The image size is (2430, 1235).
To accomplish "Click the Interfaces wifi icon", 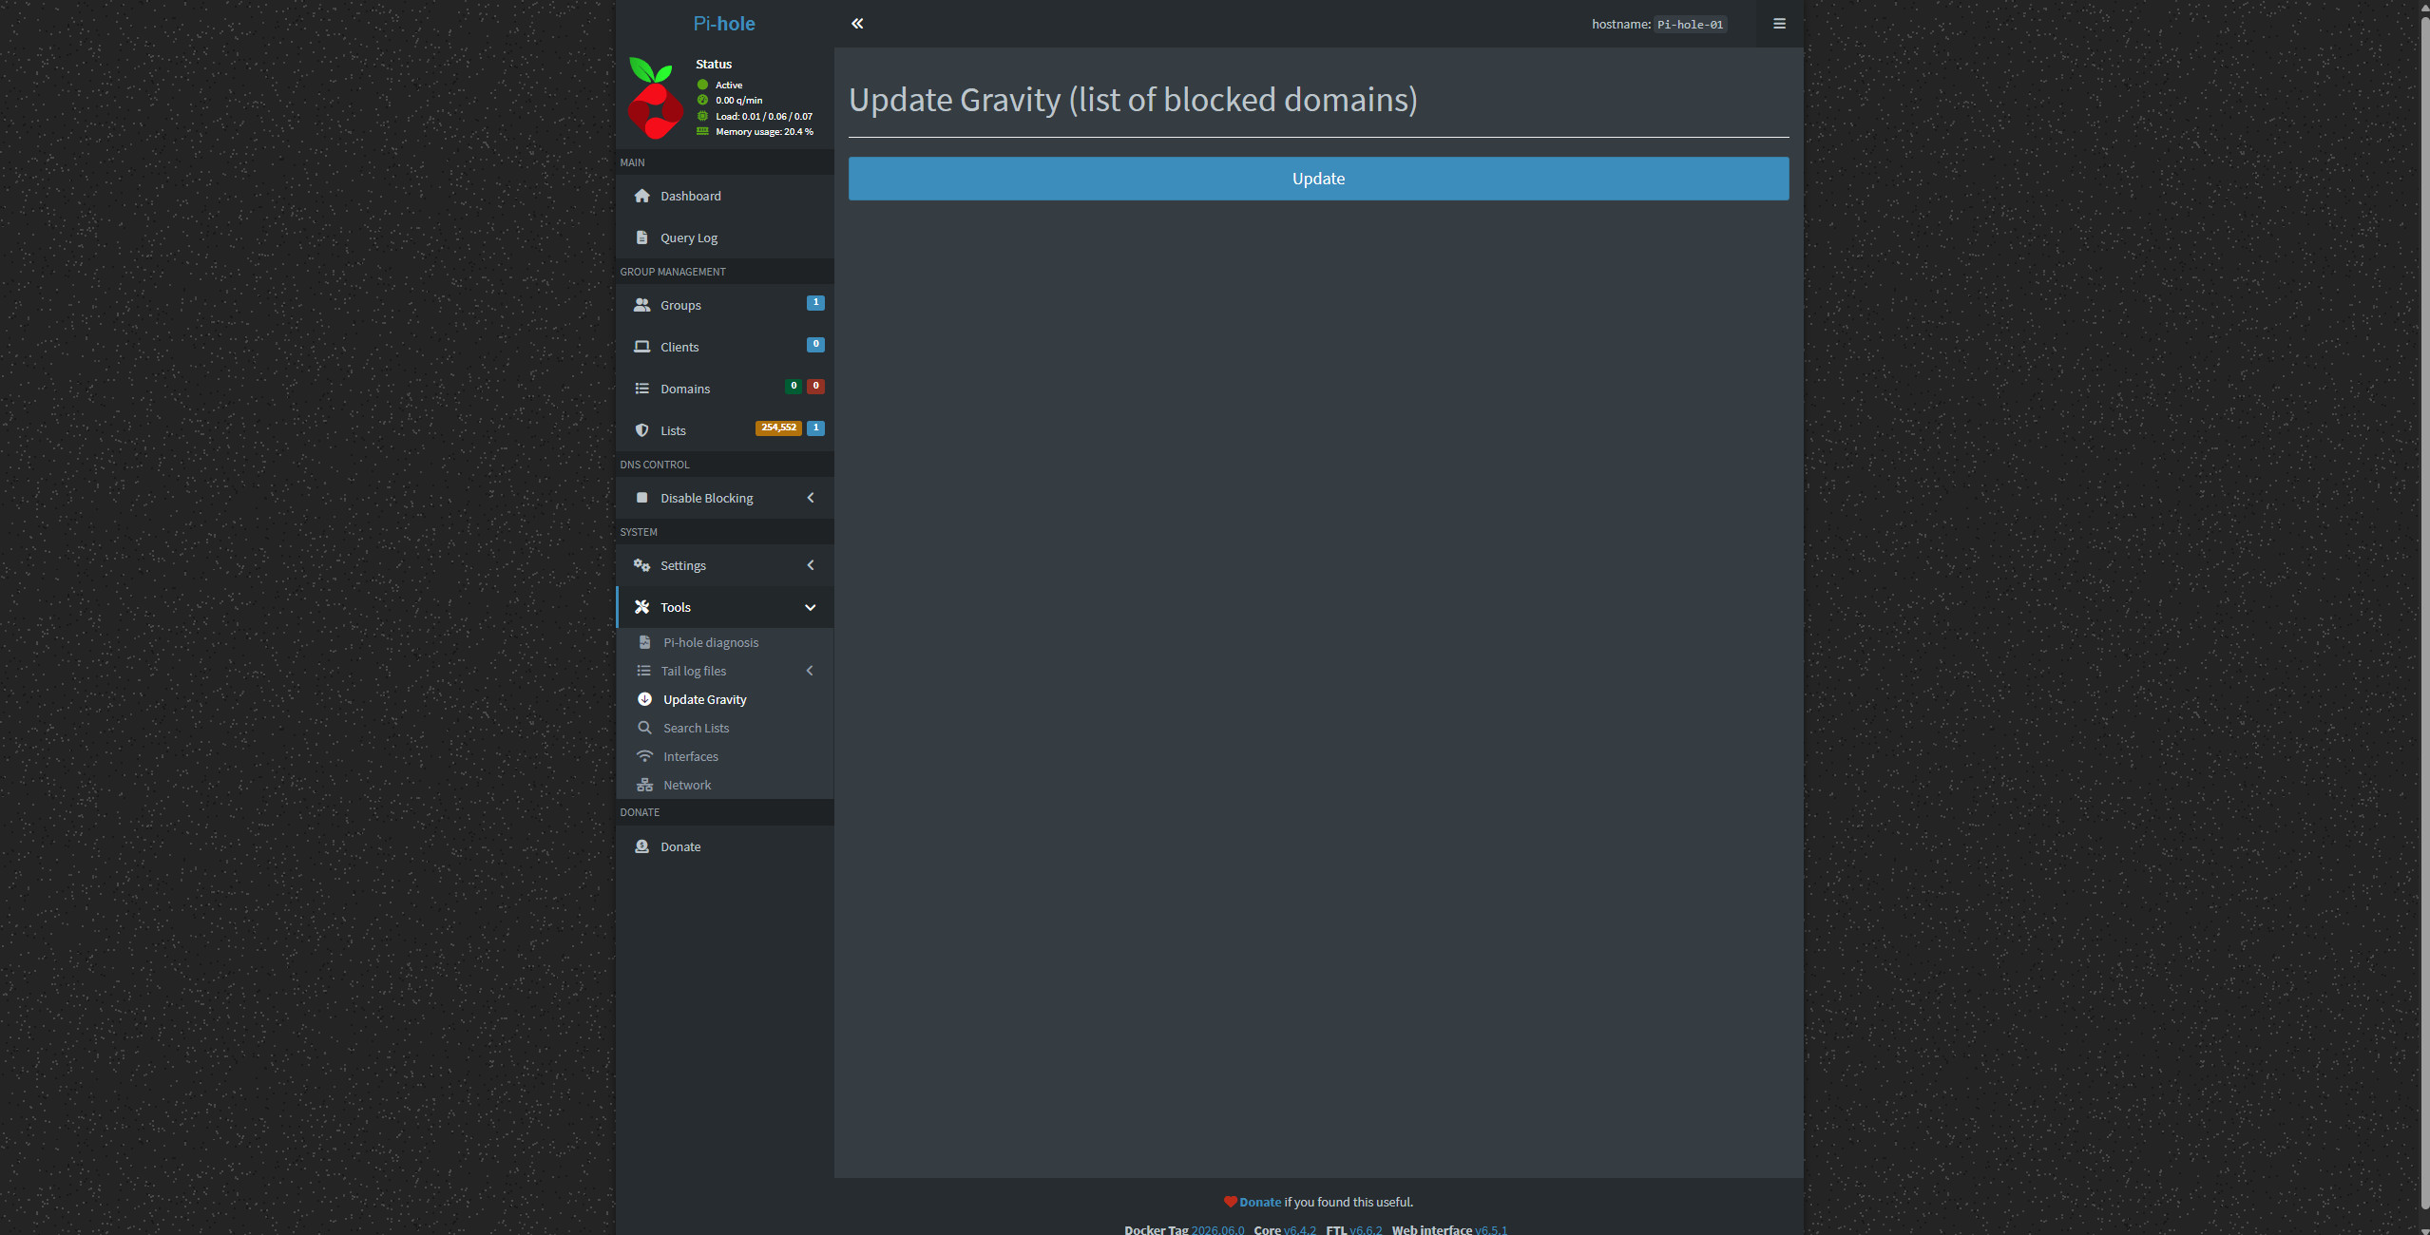I will (x=644, y=756).
